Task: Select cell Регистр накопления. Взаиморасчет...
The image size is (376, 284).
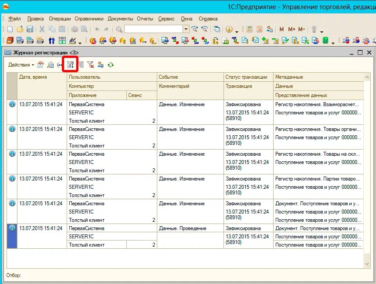Action: [318, 104]
